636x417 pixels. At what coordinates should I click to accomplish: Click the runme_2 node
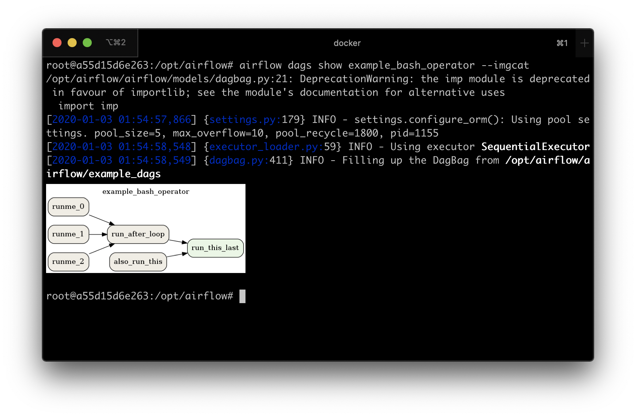click(x=68, y=261)
